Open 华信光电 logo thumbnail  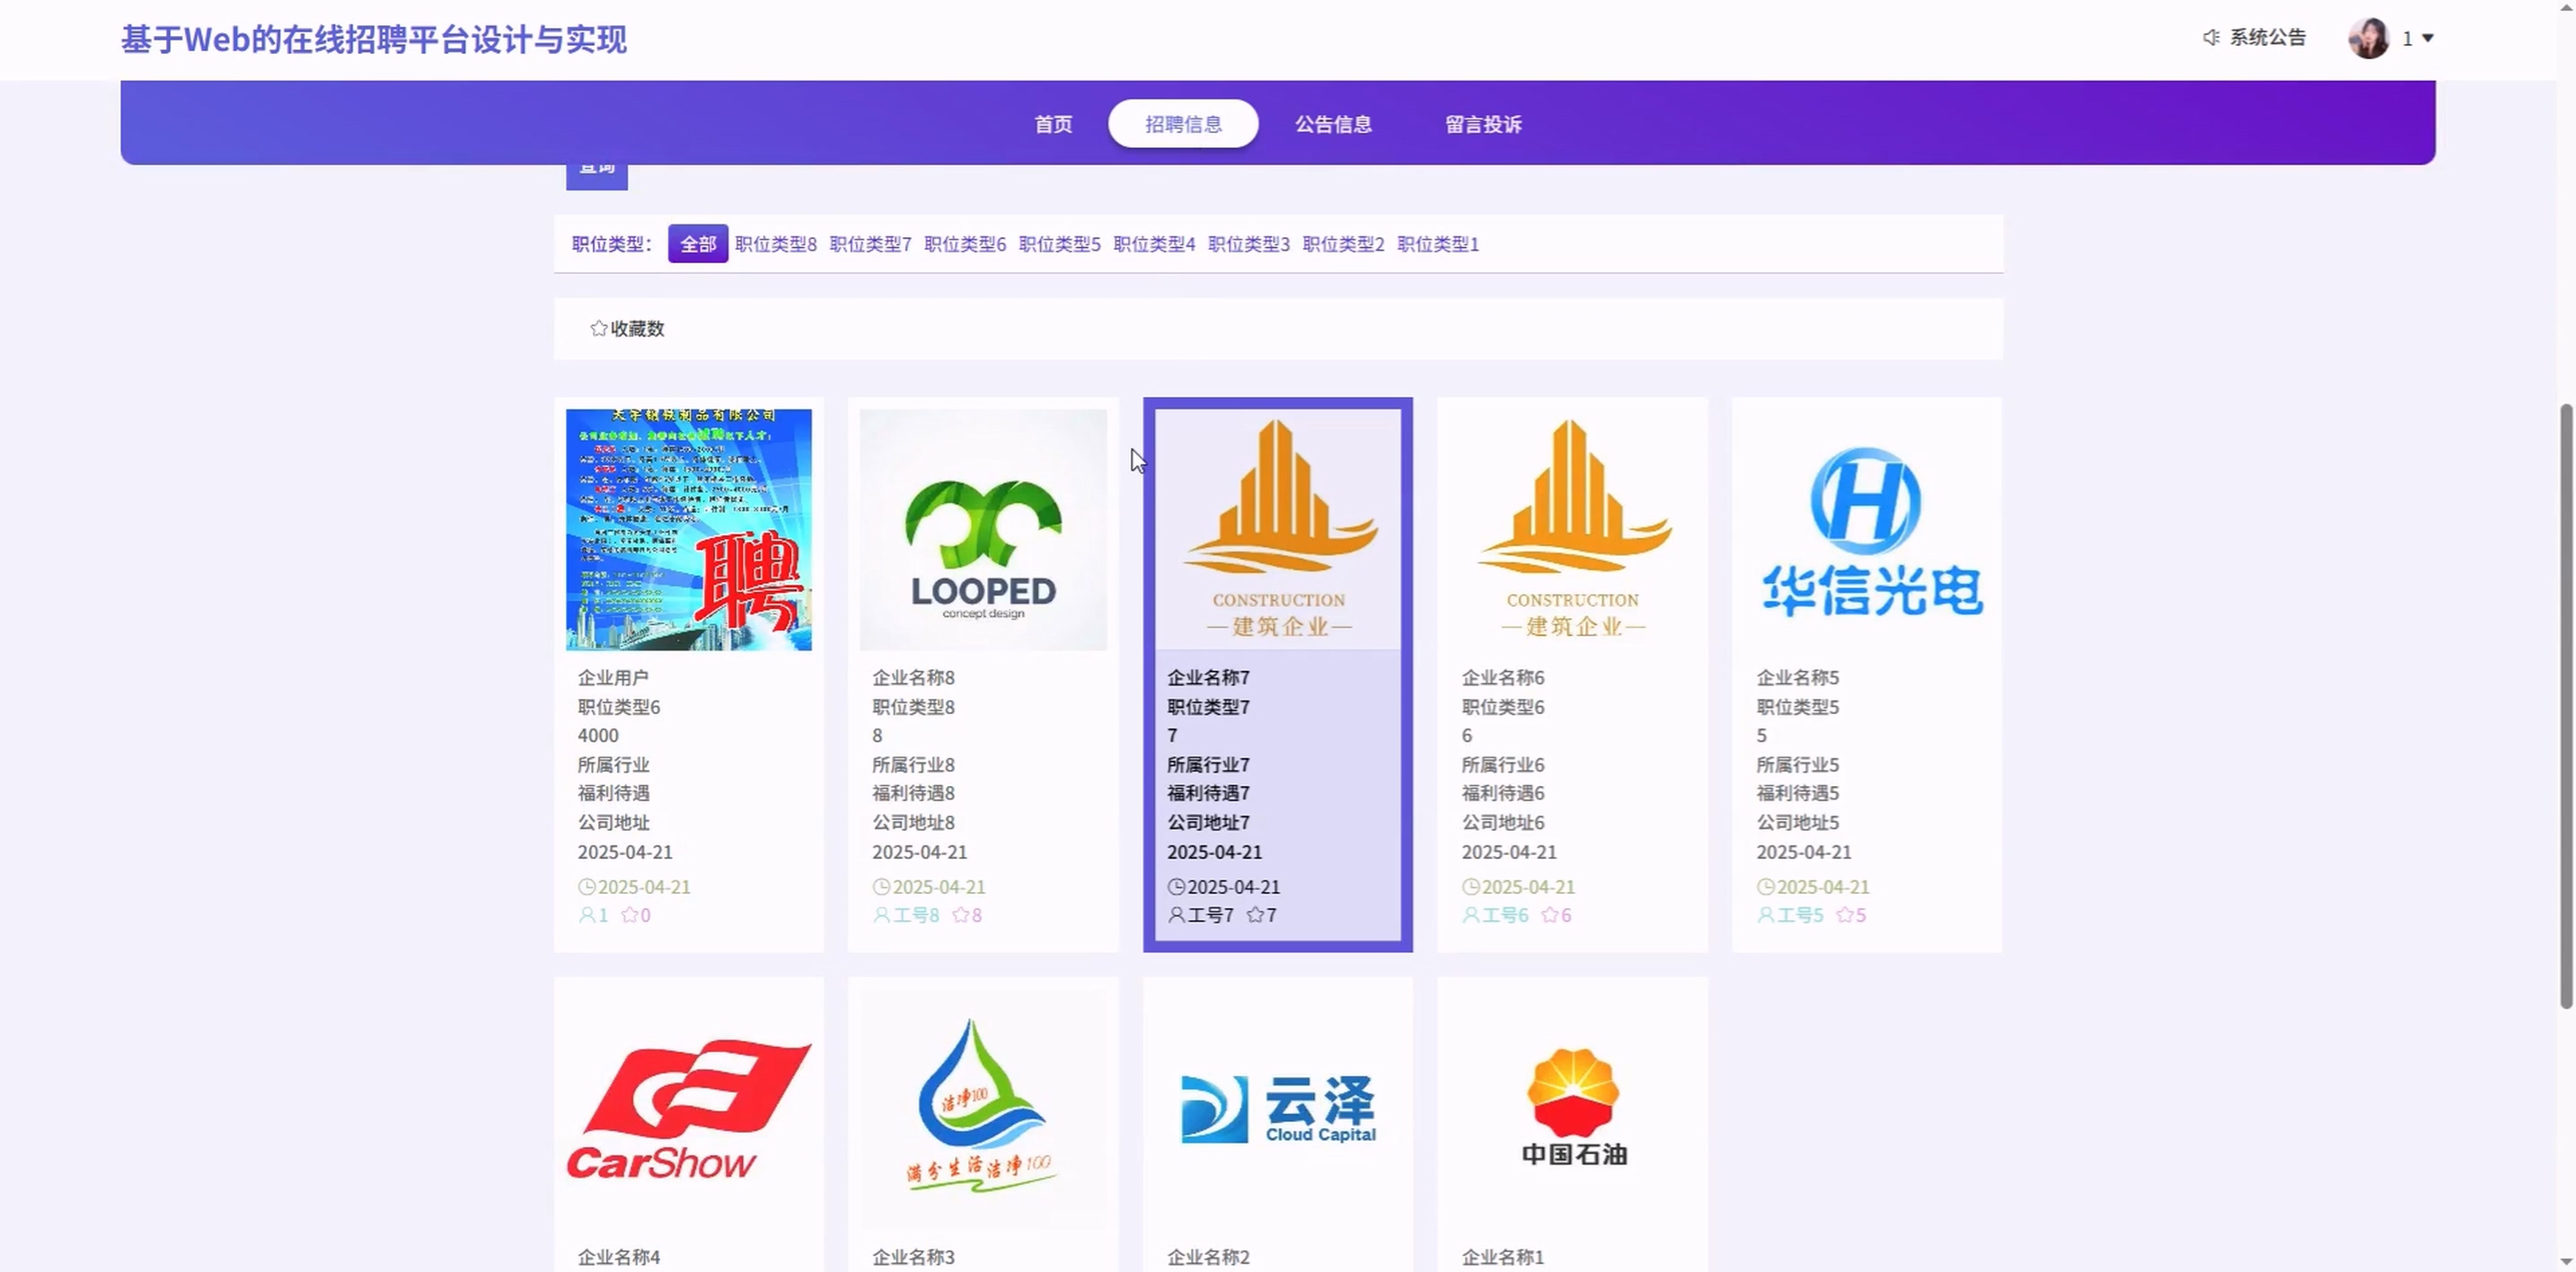(1866, 530)
